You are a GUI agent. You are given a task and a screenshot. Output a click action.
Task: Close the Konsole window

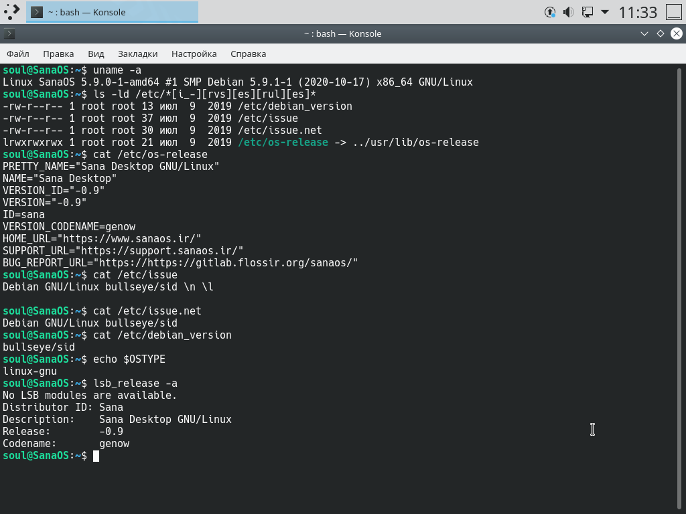[677, 33]
